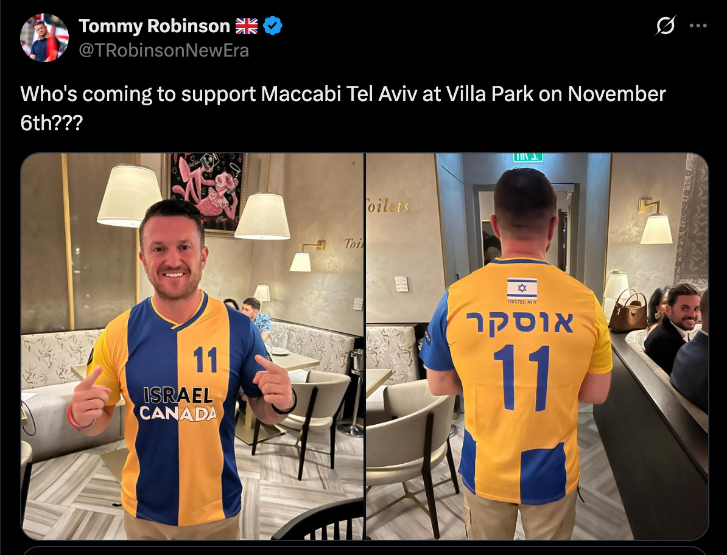This screenshot has width=727, height=555.
Task: Click the Toilets wall sign in right photo
Action: pos(388,206)
